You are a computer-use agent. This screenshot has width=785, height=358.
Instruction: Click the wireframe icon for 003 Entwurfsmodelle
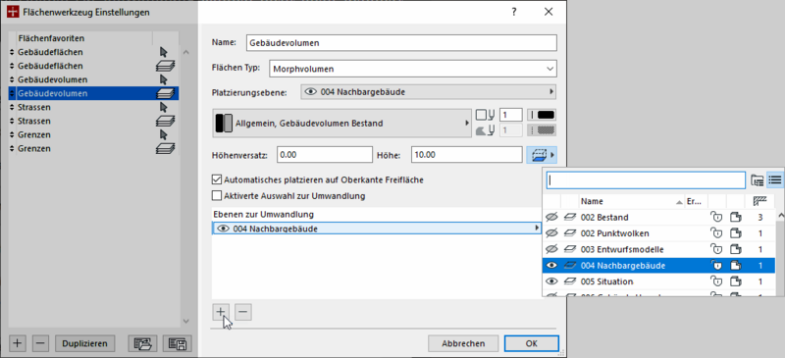tap(735, 250)
